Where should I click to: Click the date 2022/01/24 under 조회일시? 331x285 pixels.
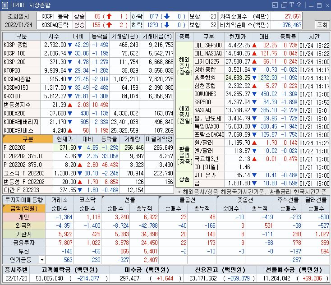[x=18, y=25]
